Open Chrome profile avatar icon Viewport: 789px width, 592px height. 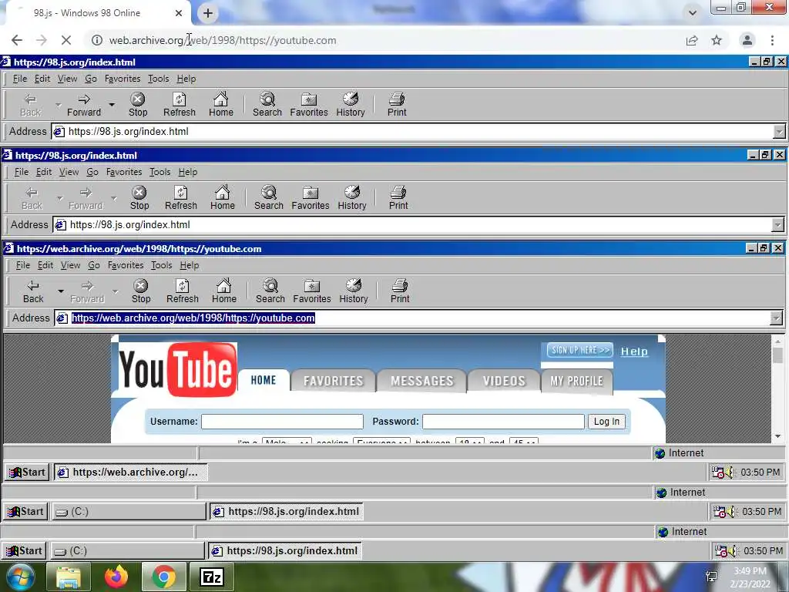pos(747,40)
